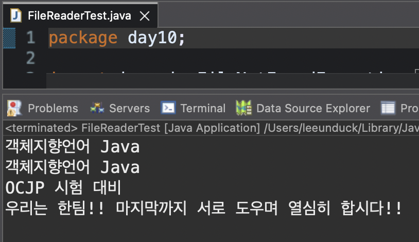Select the FileReaderTest.java editor tab
Screen dimensions: 419x242
(x=80, y=15)
